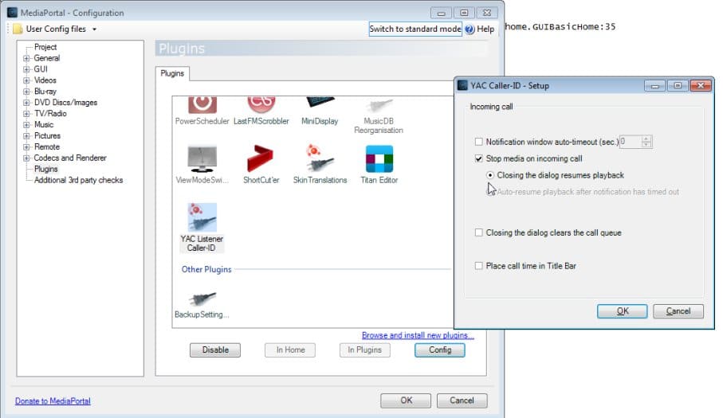The image size is (723, 418).
Task: Select the LastFMScrobbler plugin icon
Action: (261, 105)
